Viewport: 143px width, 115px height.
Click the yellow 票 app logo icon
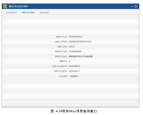(5, 6)
